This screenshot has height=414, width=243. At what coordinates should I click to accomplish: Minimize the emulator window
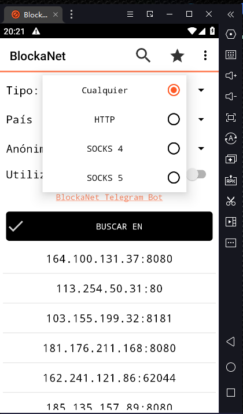(x=170, y=14)
